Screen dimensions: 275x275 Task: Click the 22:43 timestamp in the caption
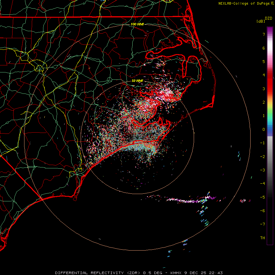point(215,273)
